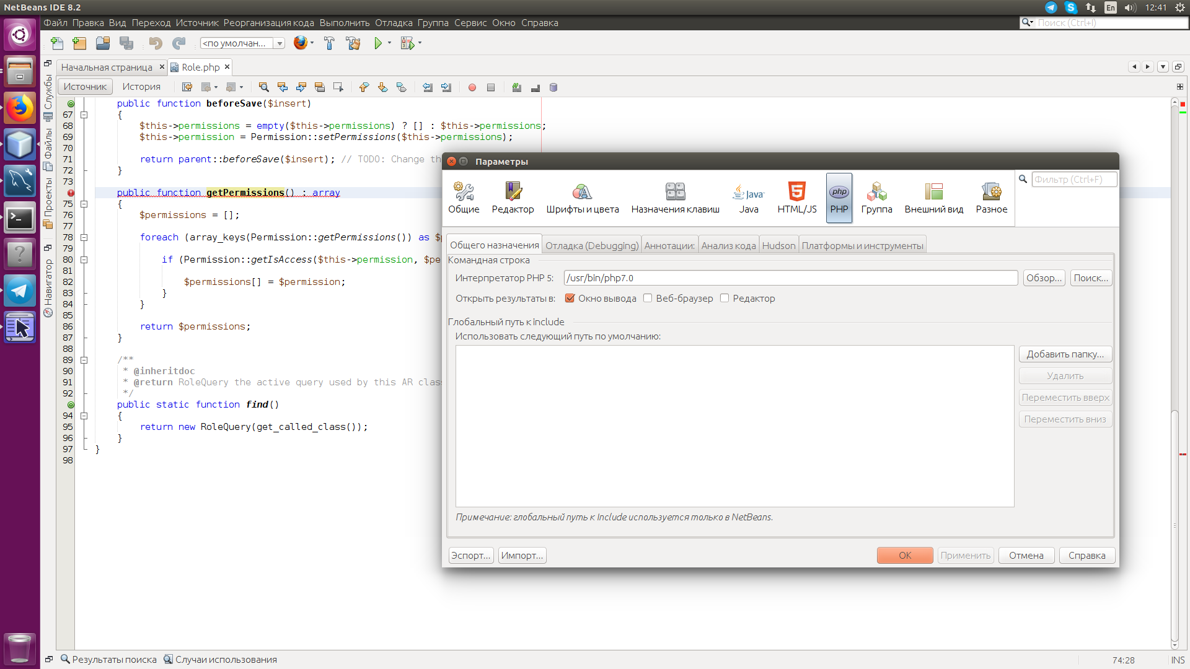Open Telegram from the Ubuntu dock
The height and width of the screenshot is (669, 1190).
click(x=20, y=291)
